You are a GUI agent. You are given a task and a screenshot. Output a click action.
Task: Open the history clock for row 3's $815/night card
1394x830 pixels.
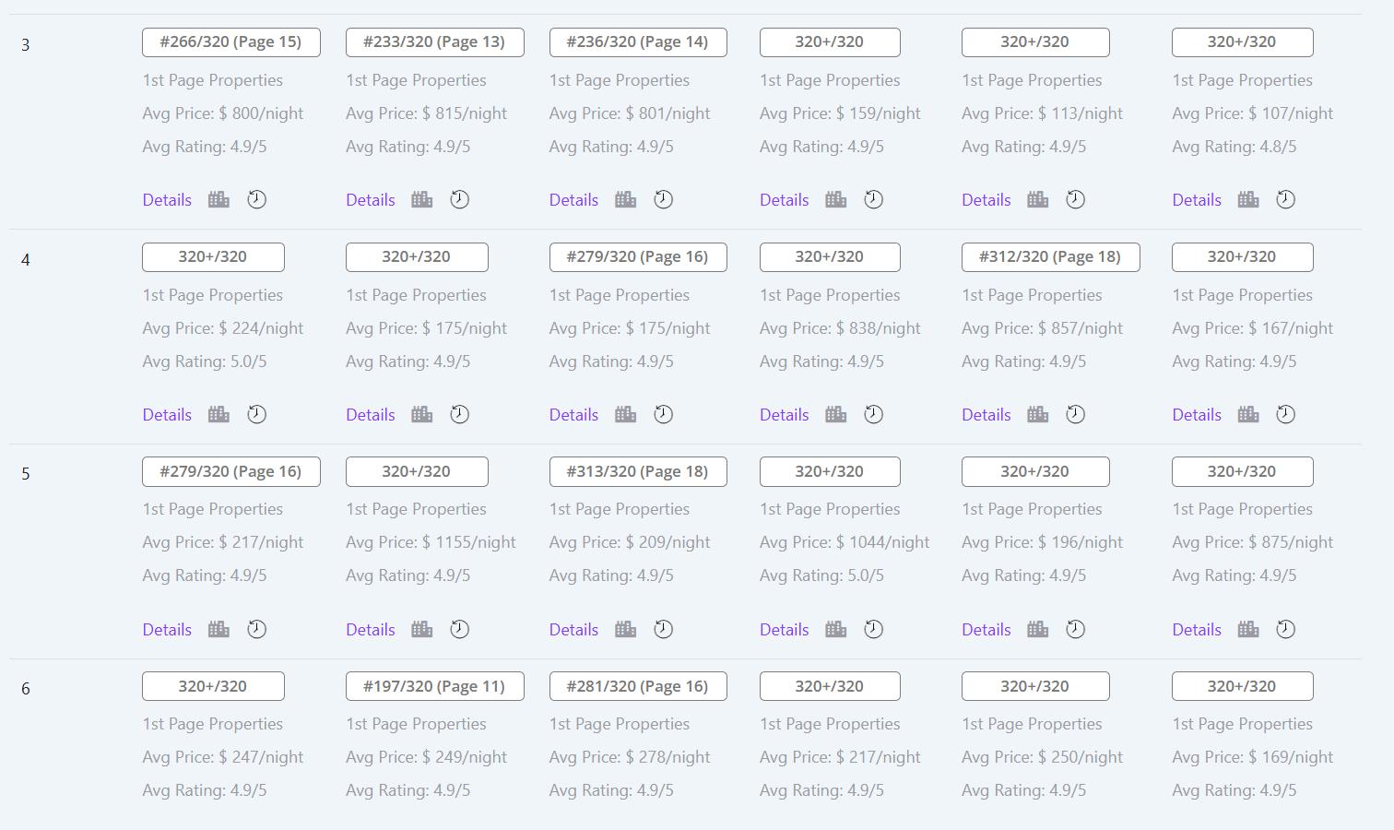pos(459,199)
